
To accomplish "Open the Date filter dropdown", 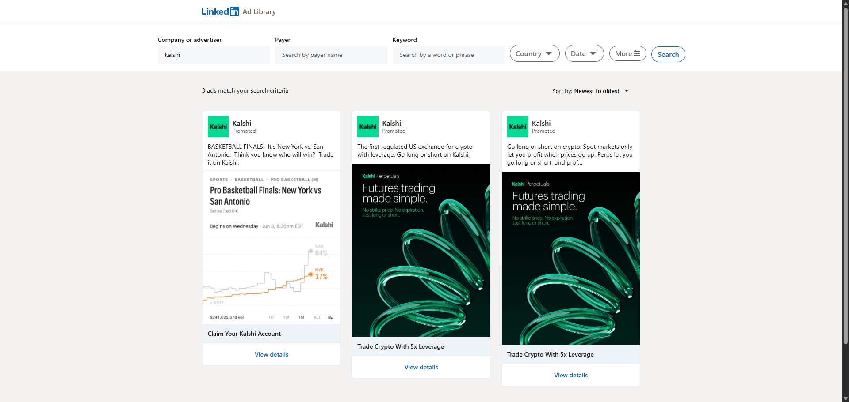I will 584,53.
